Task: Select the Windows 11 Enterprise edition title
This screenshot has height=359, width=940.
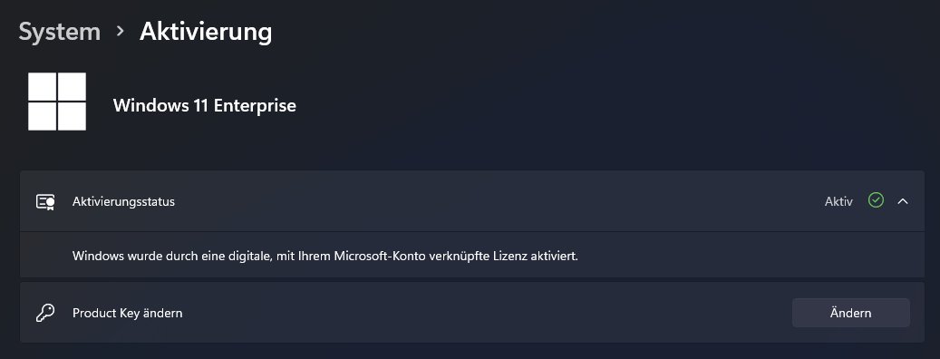Action: click(205, 105)
